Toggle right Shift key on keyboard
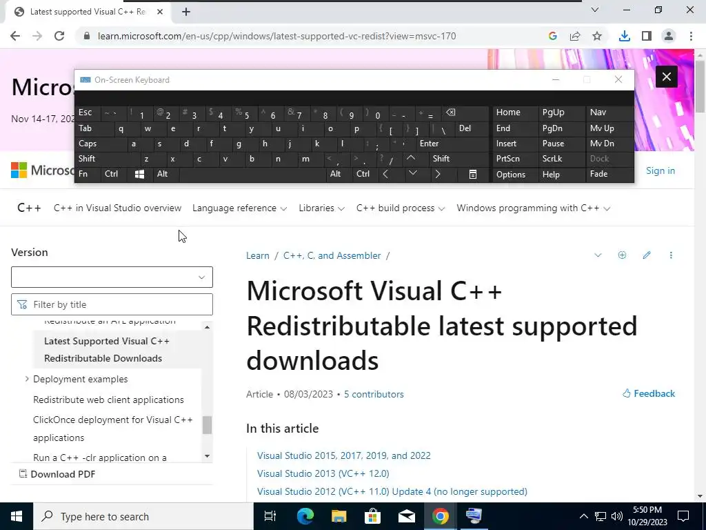 pyautogui.click(x=441, y=159)
